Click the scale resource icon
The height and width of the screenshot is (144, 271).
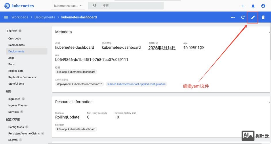[233, 17]
